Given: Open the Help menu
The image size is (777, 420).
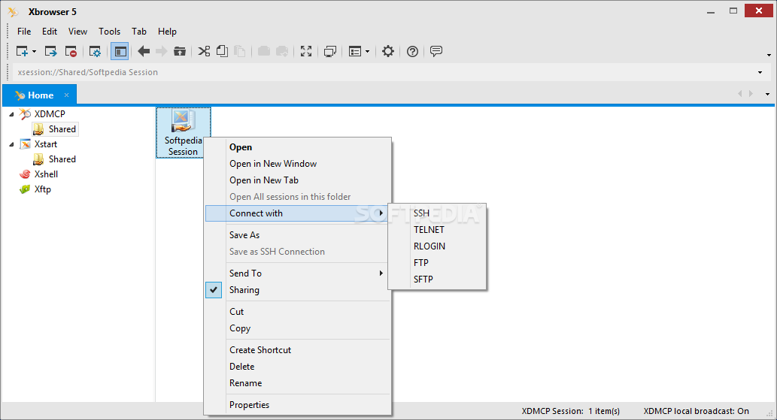Looking at the screenshot, I should [168, 31].
